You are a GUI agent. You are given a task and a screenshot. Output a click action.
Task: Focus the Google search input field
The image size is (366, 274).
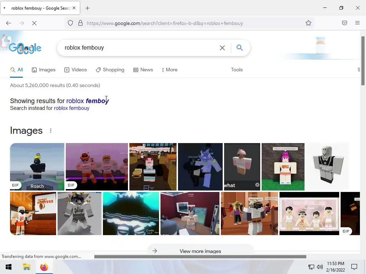pos(140,48)
